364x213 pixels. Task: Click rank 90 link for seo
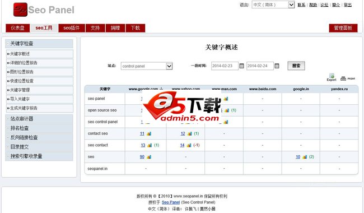pyautogui.click(x=142, y=157)
